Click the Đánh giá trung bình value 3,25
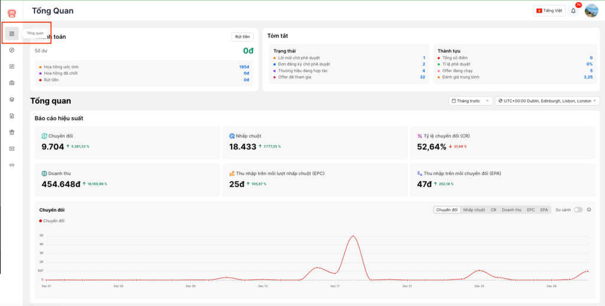This screenshot has height=306, width=605. (x=588, y=77)
